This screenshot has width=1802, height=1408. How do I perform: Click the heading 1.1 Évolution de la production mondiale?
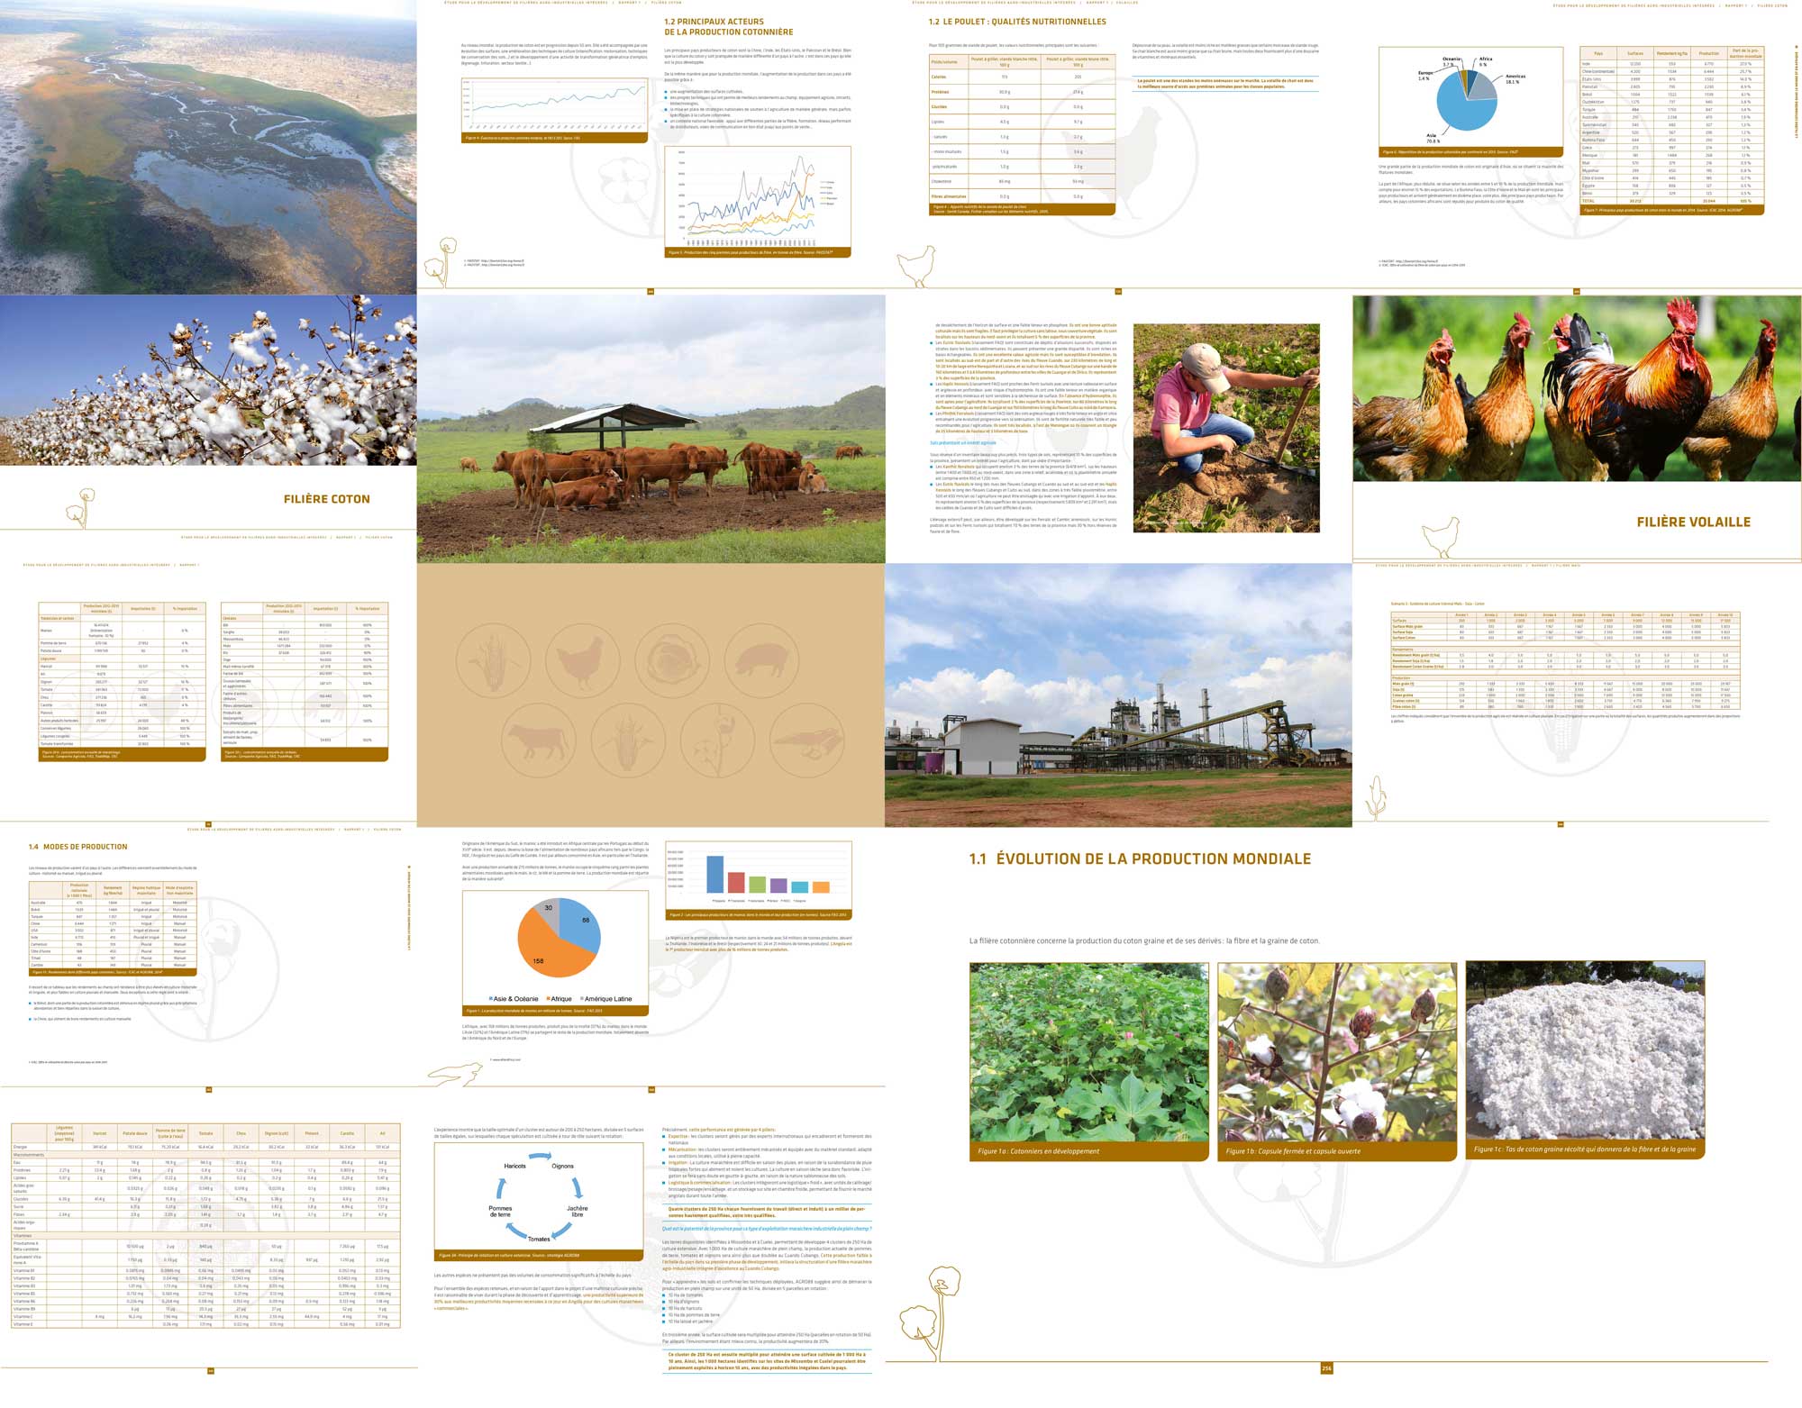[1140, 858]
